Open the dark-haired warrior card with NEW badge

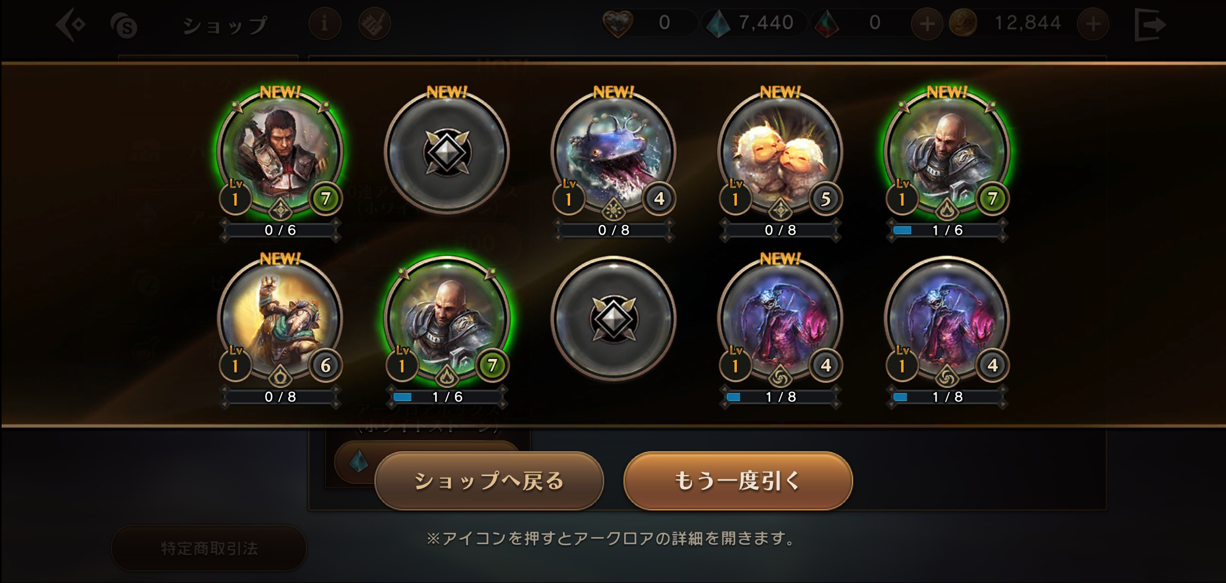coord(280,153)
